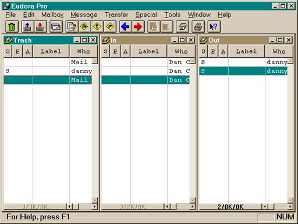
Task: Click the New Message toolbar icon
Action: [x=72, y=27]
